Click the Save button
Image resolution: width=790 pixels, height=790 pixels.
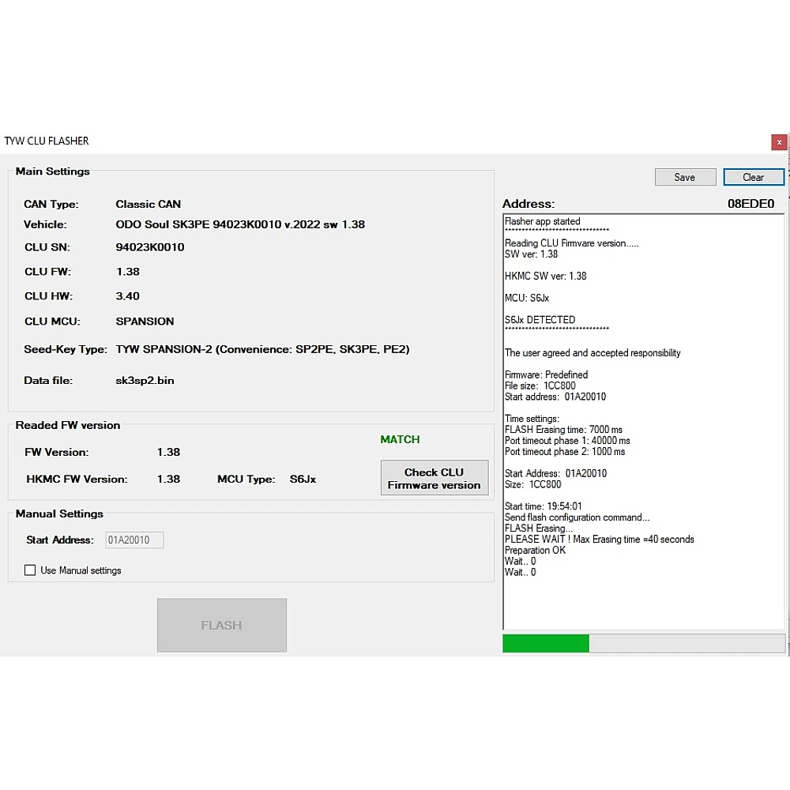[x=685, y=177]
